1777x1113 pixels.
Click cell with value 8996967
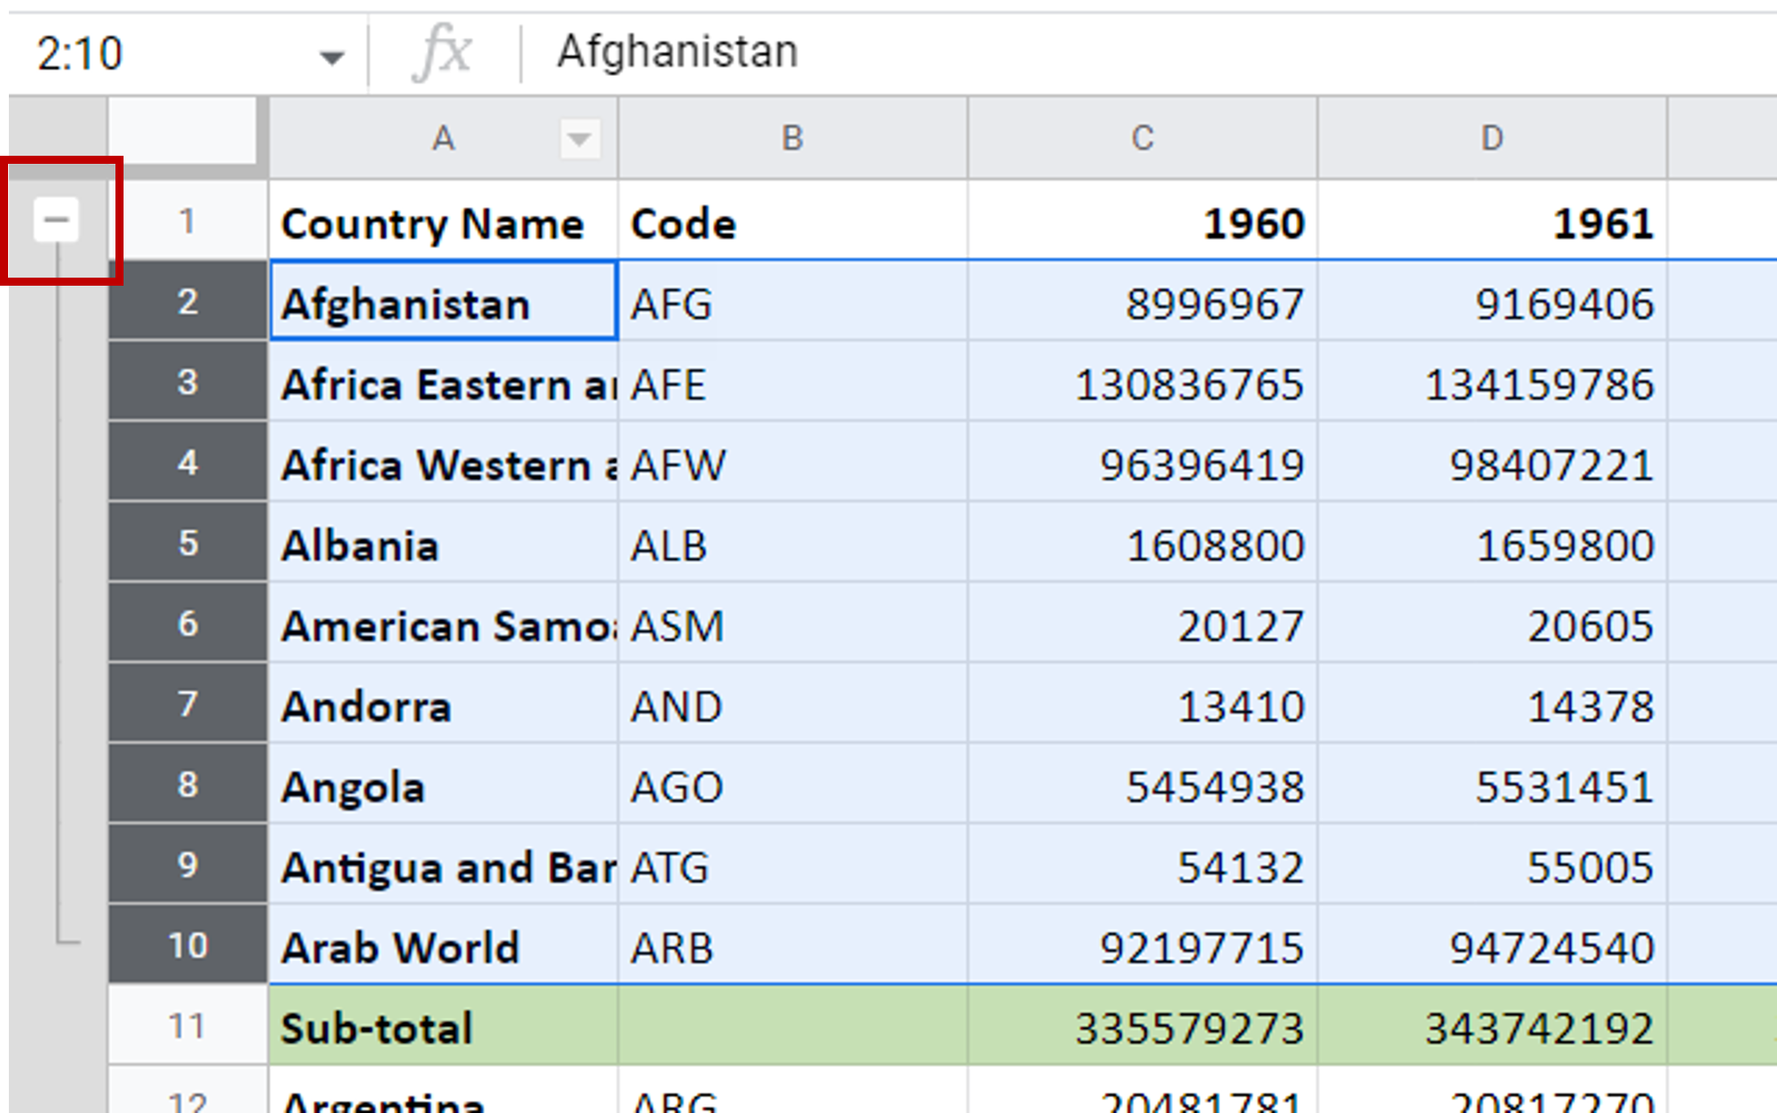(1142, 301)
